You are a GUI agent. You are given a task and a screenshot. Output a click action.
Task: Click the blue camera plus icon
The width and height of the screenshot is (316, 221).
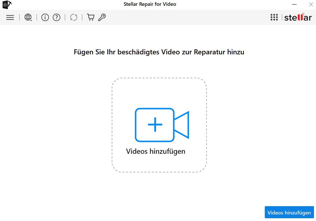click(x=162, y=125)
